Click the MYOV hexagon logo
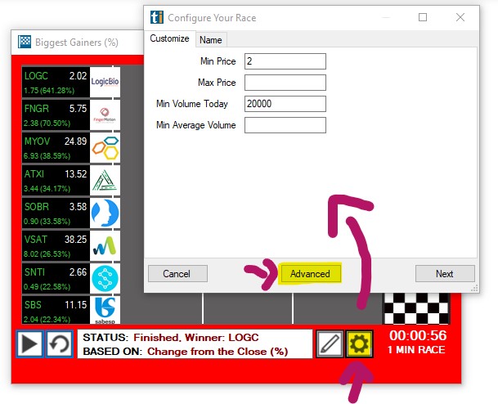The height and width of the screenshot is (404, 498). click(x=105, y=147)
